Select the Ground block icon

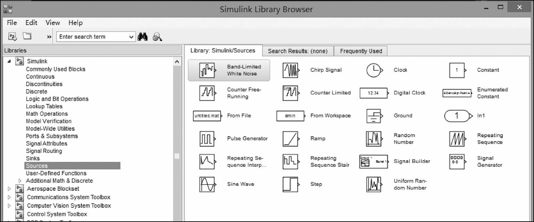point(375,116)
